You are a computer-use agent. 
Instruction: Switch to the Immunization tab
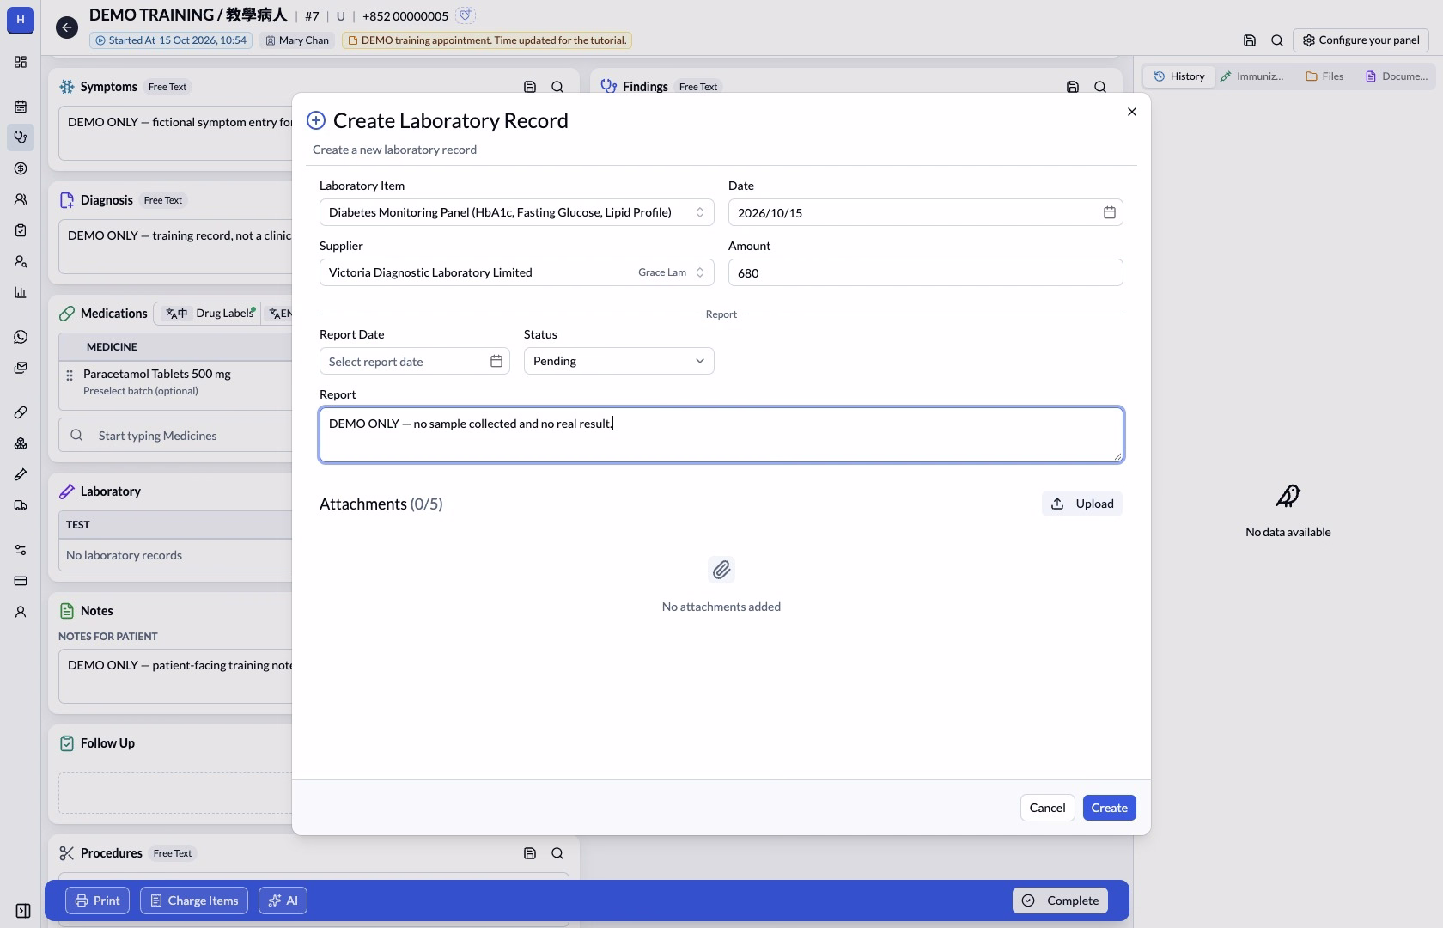click(x=1252, y=76)
